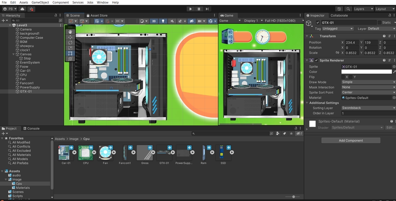
Task: Switch to the Asset Store tab
Action: [97, 15]
